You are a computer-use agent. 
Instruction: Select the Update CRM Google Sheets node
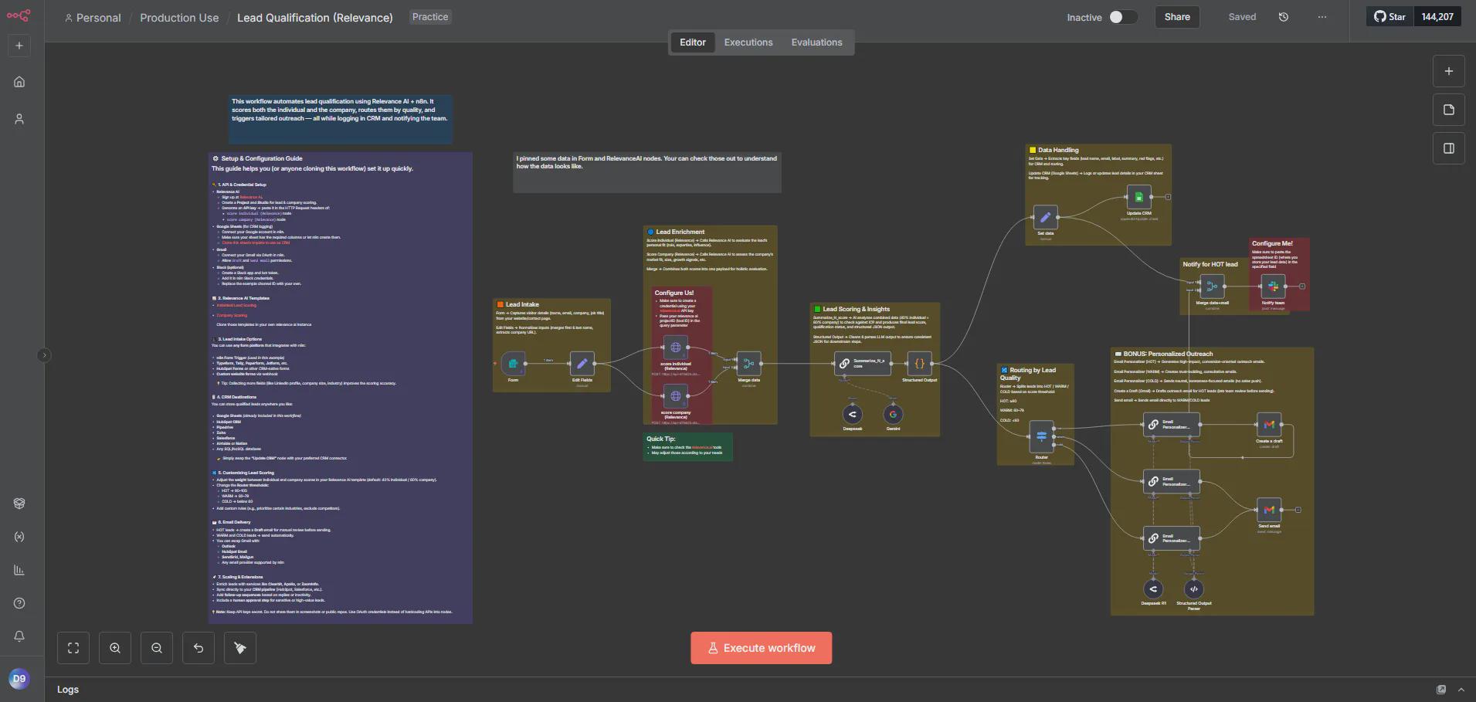pos(1138,197)
